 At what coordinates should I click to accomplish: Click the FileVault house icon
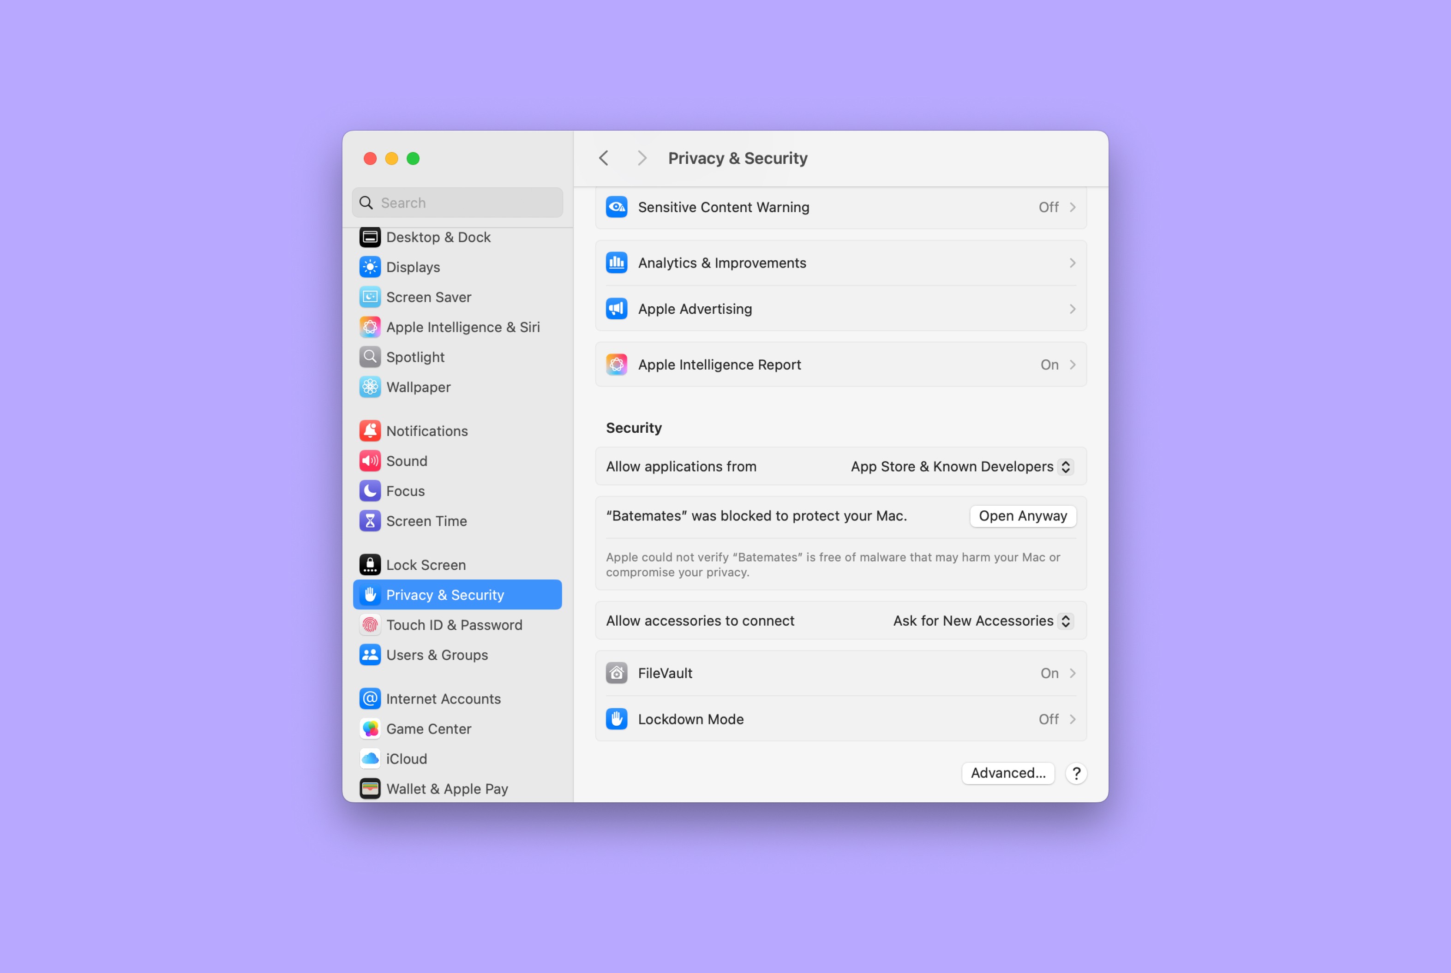(x=616, y=673)
